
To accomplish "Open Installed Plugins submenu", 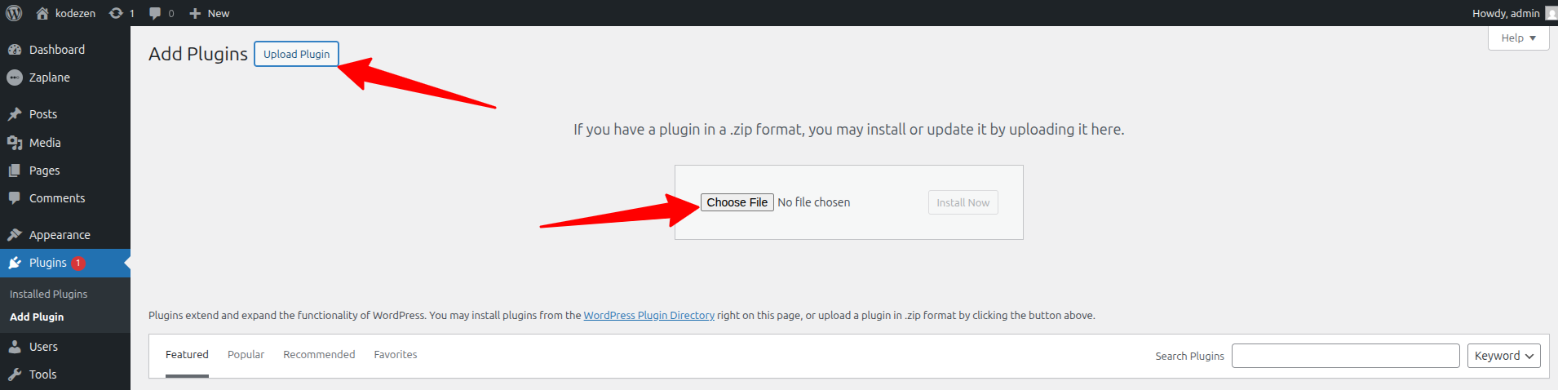I will click(48, 294).
